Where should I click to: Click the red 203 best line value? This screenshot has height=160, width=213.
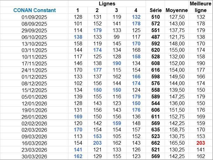[x=201, y=143]
